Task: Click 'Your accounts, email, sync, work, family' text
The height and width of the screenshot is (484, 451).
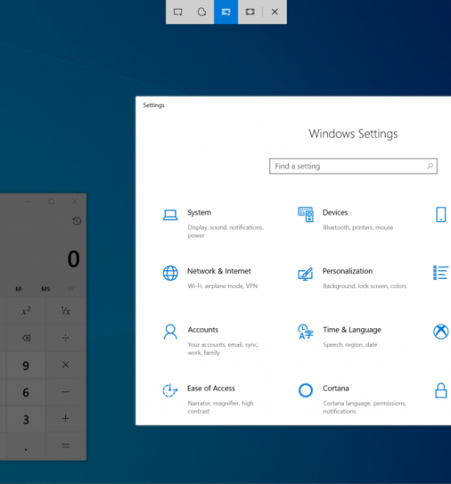Action: (x=222, y=348)
